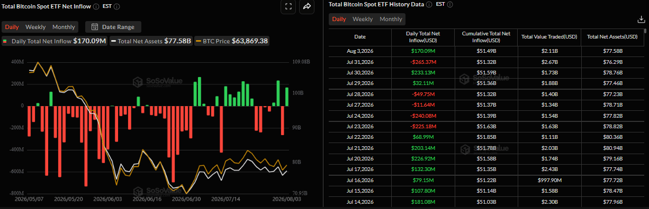Image resolution: width=649 pixels, height=209 pixels.
Task: Select the Aug 3,2026 date cell
Action: [x=360, y=51]
